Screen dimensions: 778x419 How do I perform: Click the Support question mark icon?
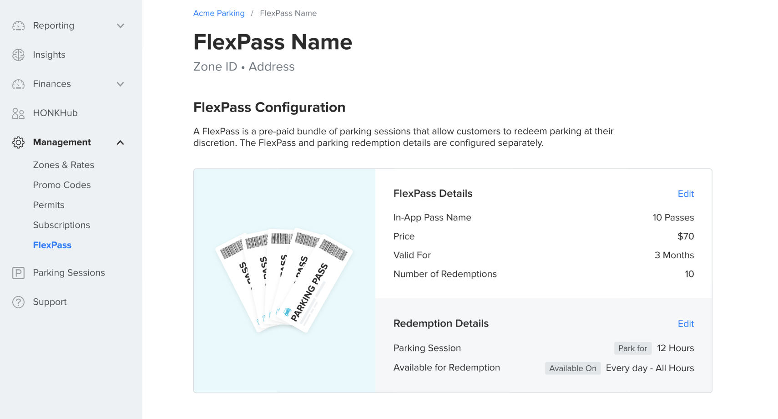tap(18, 302)
